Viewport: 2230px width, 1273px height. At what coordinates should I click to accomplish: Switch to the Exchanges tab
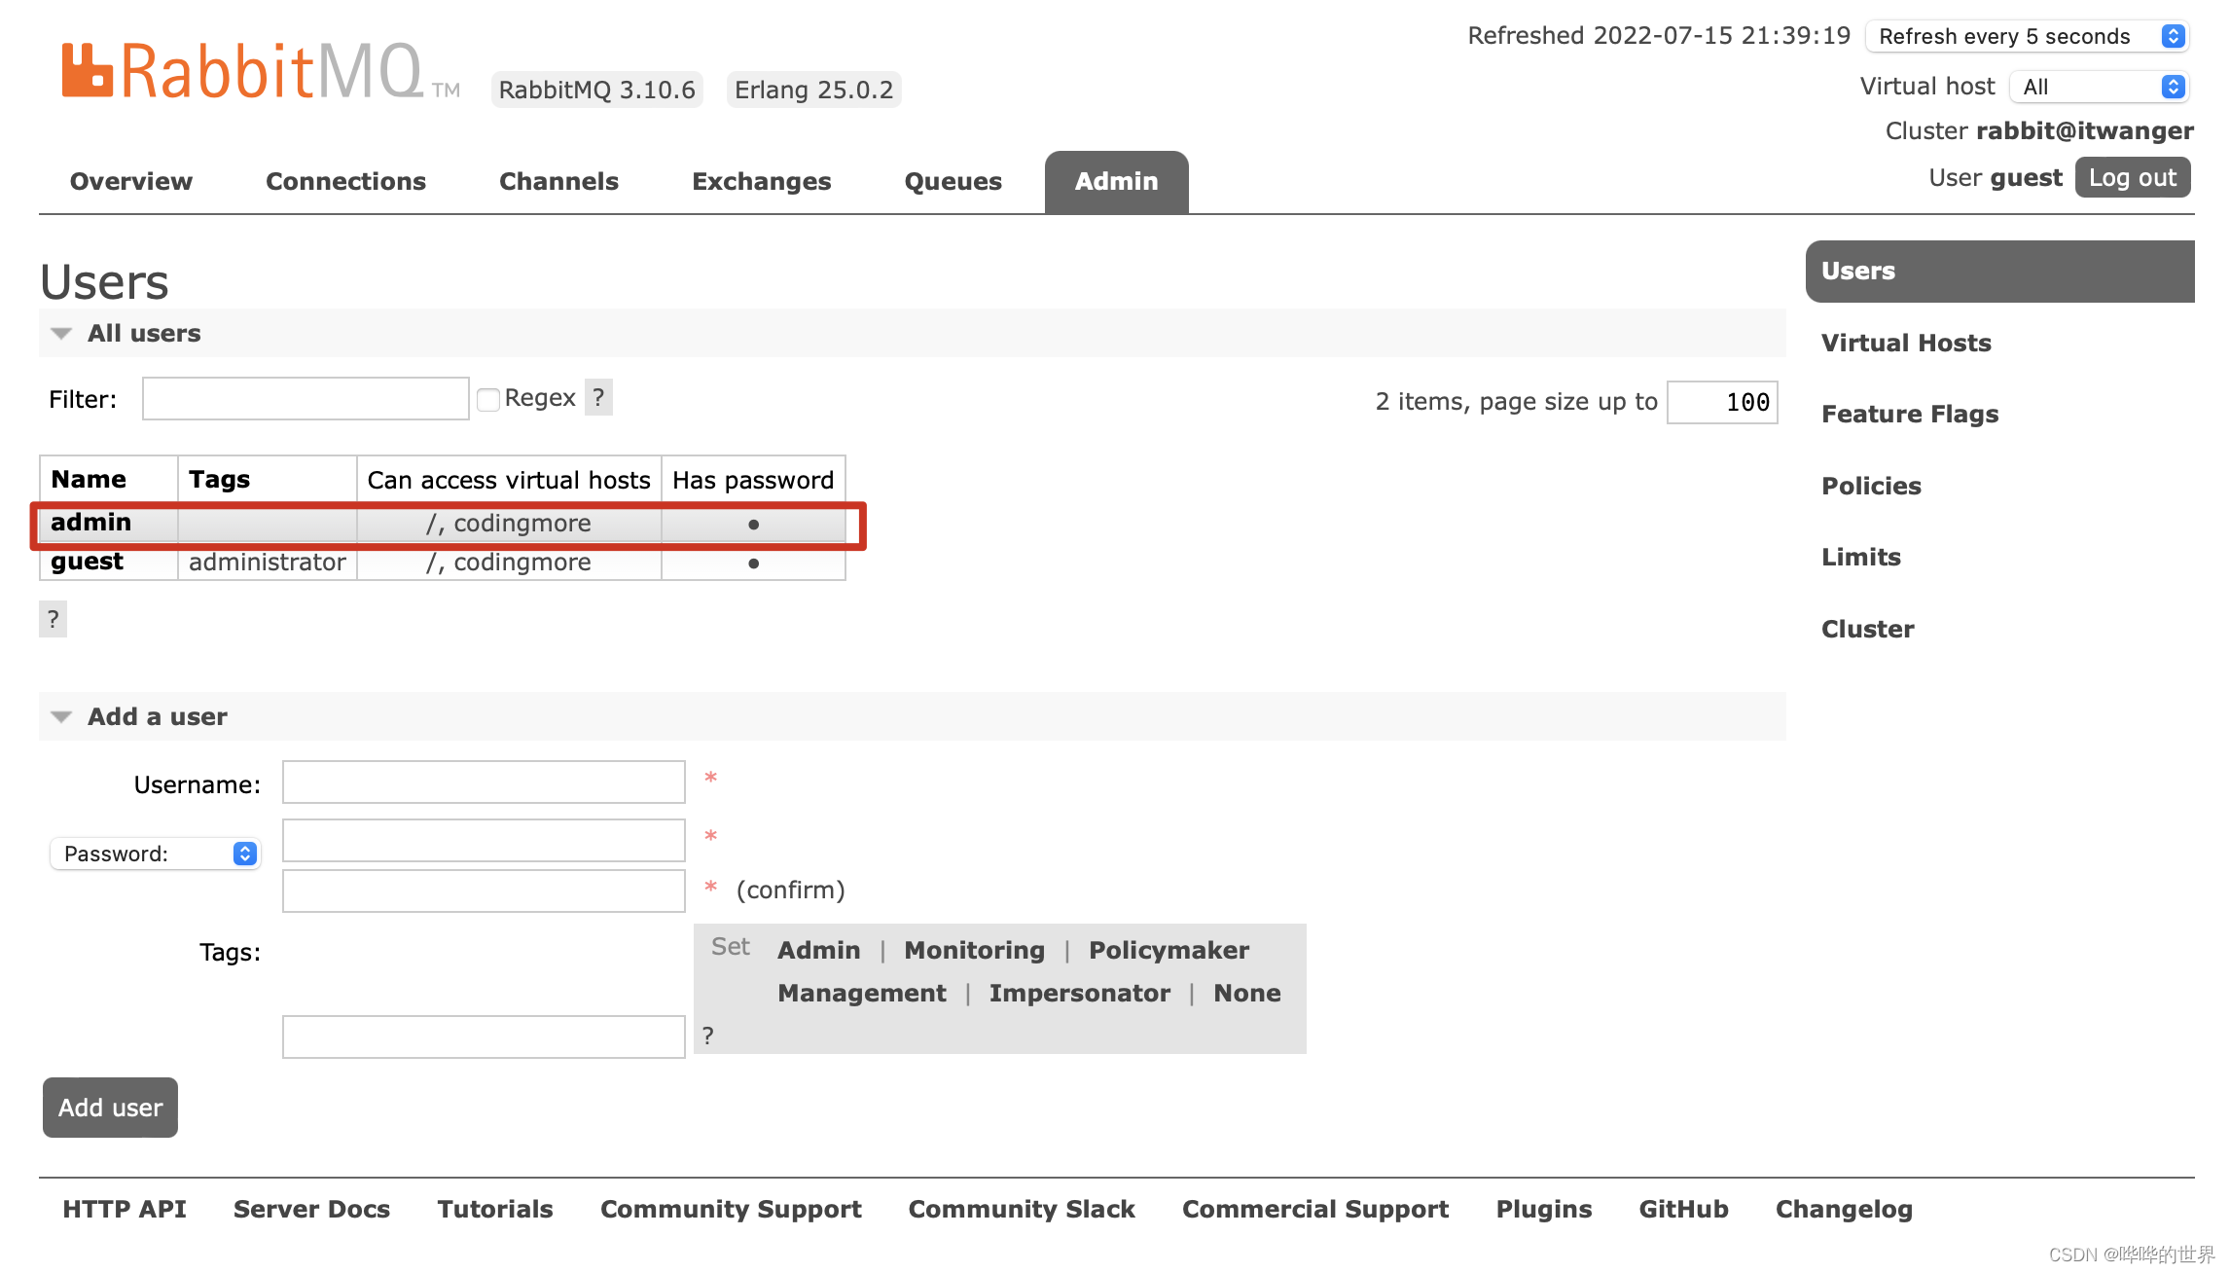tap(761, 182)
